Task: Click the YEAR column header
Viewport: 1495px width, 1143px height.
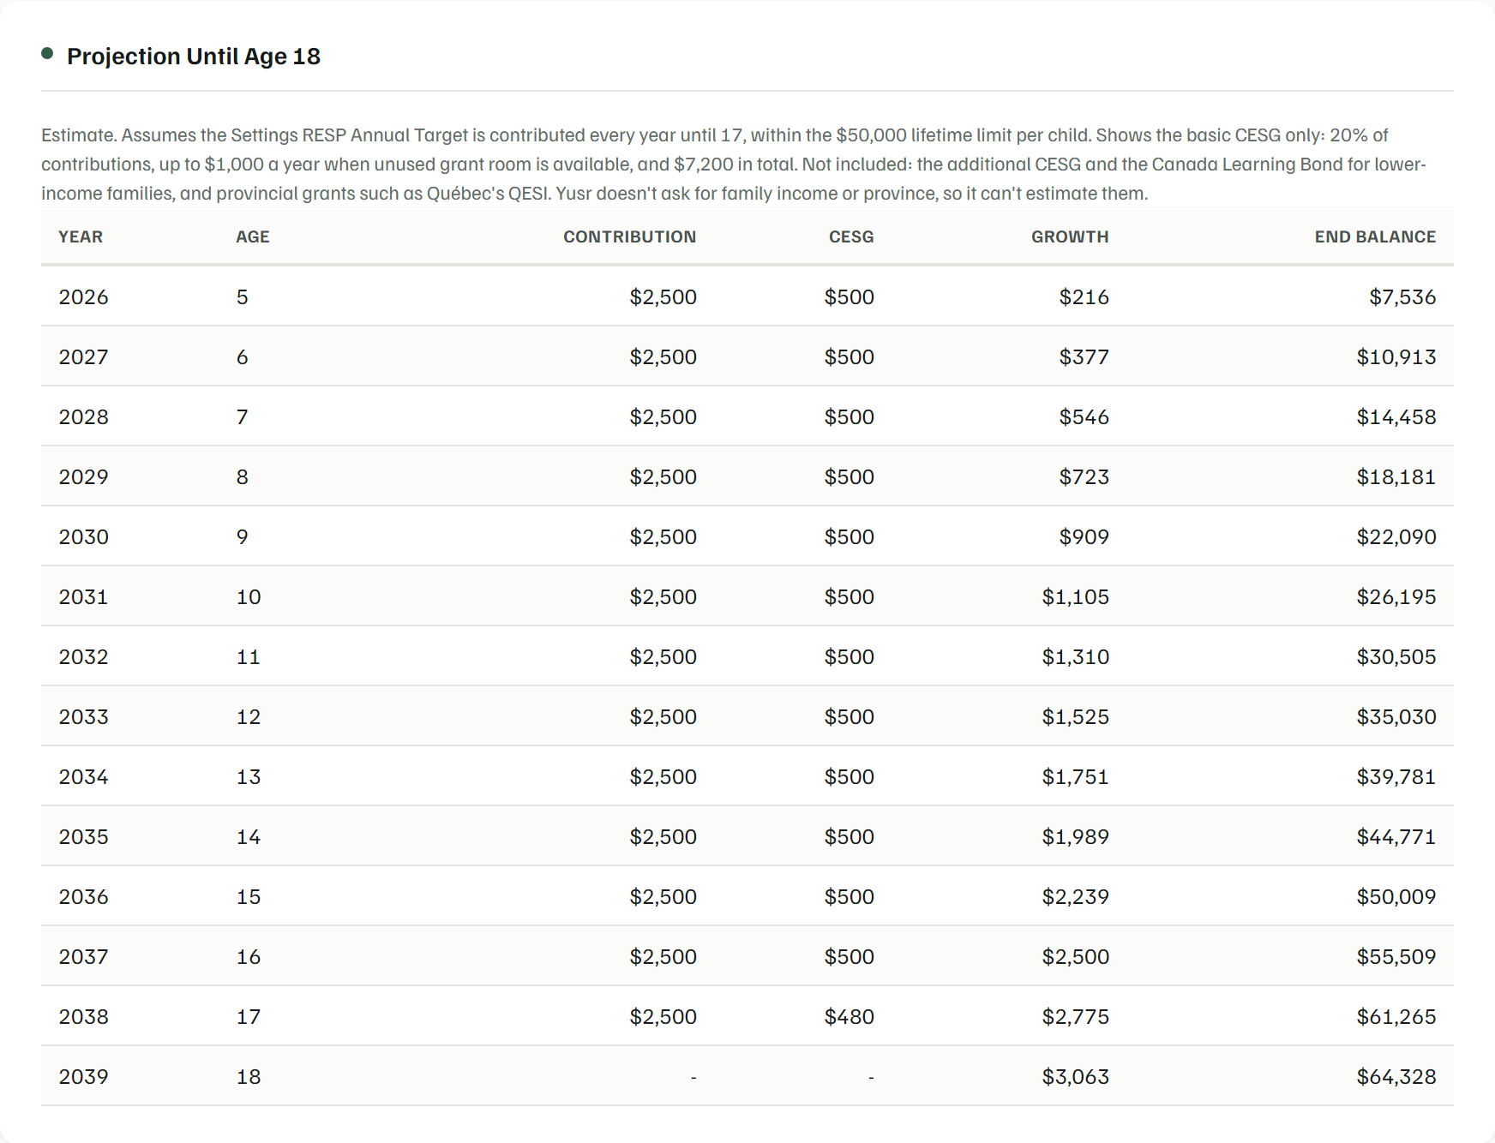Action: click(x=81, y=237)
